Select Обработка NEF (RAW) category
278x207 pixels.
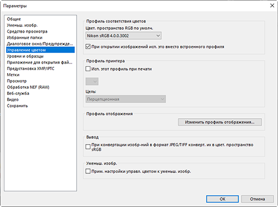click(40, 87)
